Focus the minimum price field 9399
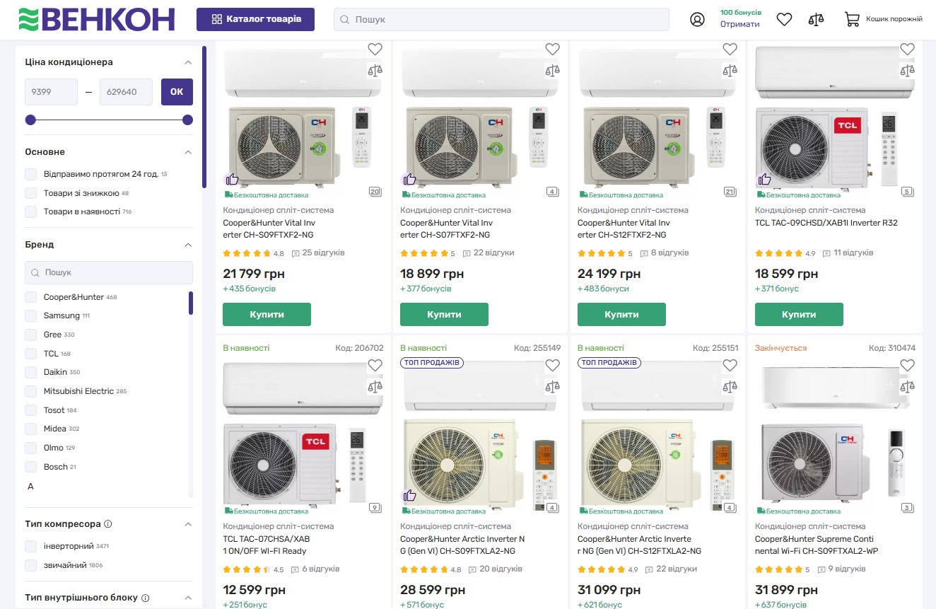 51,92
